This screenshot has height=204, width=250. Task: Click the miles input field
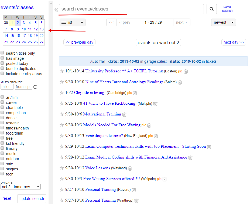[x=7, y=87]
